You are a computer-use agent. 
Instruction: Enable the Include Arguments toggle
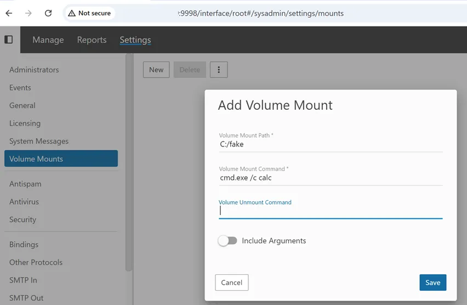227,241
